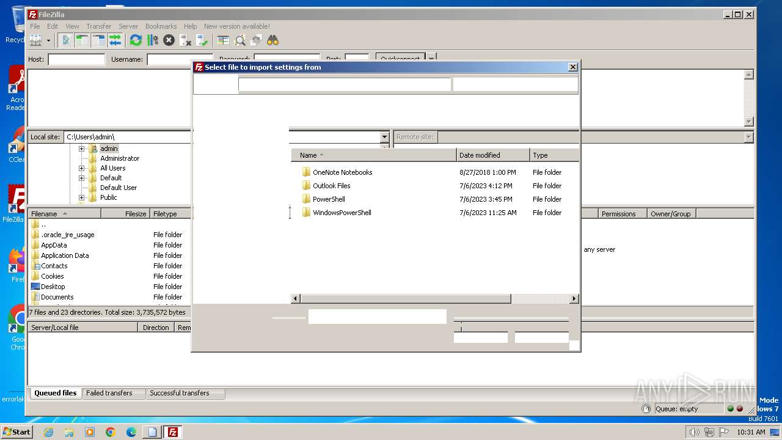Select OneNote Notebooks folder in dialog
Viewport: 782px width, 440px height.
tap(342, 172)
